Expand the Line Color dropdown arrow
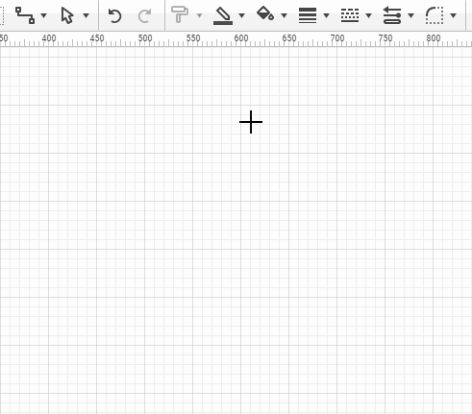 point(241,15)
